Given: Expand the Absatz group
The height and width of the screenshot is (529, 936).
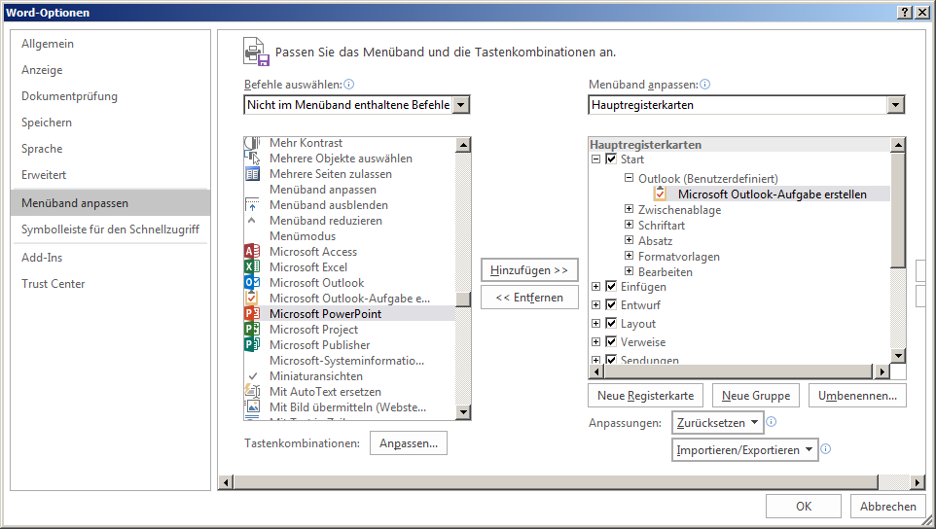Looking at the screenshot, I should [x=629, y=240].
